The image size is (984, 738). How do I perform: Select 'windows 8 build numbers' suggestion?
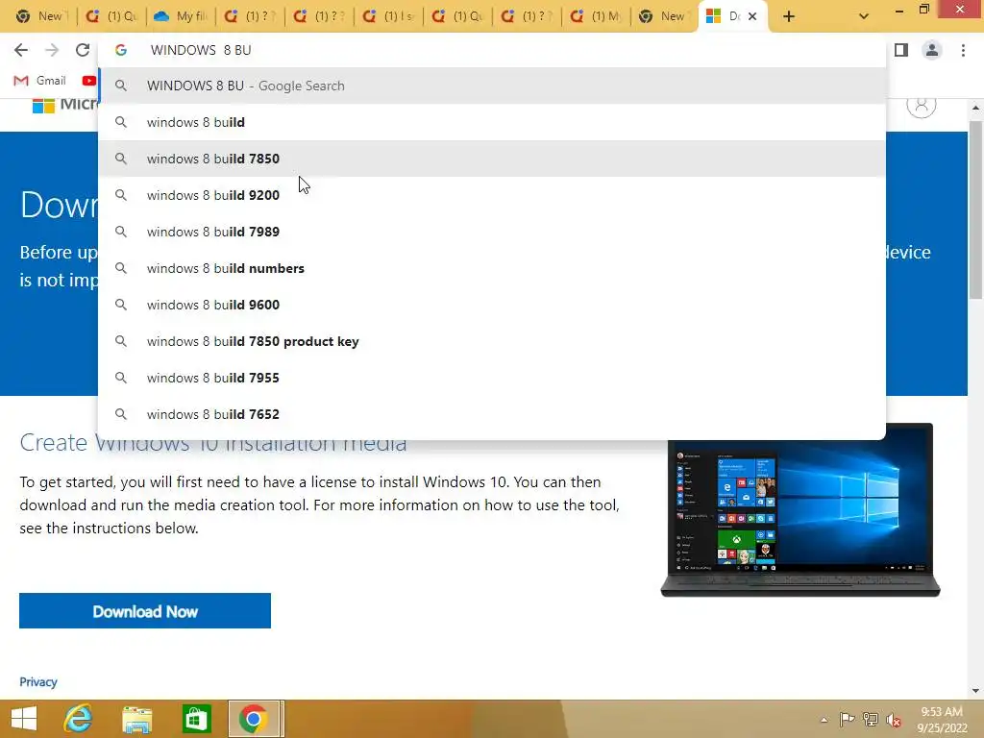click(x=492, y=268)
